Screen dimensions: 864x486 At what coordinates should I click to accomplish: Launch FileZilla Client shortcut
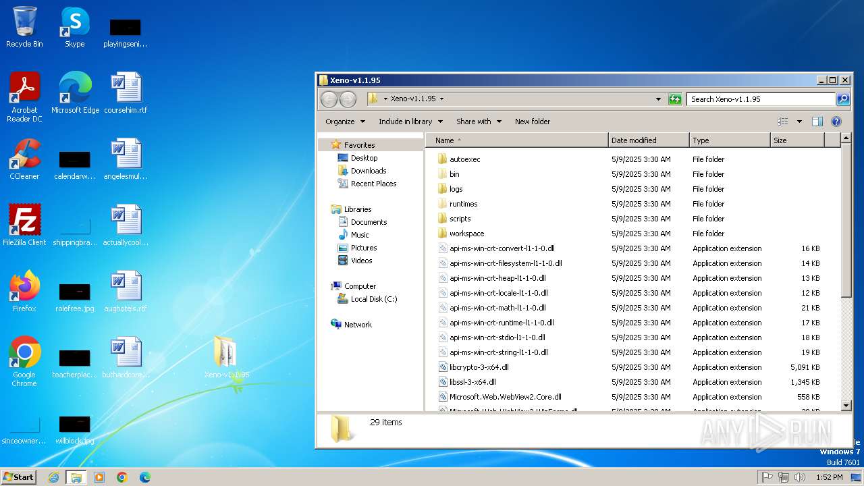coord(24,225)
